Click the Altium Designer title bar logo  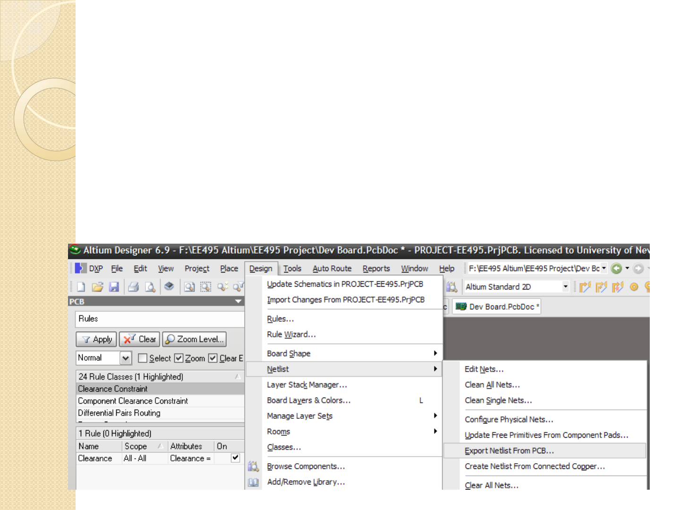[x=75, y=249]
